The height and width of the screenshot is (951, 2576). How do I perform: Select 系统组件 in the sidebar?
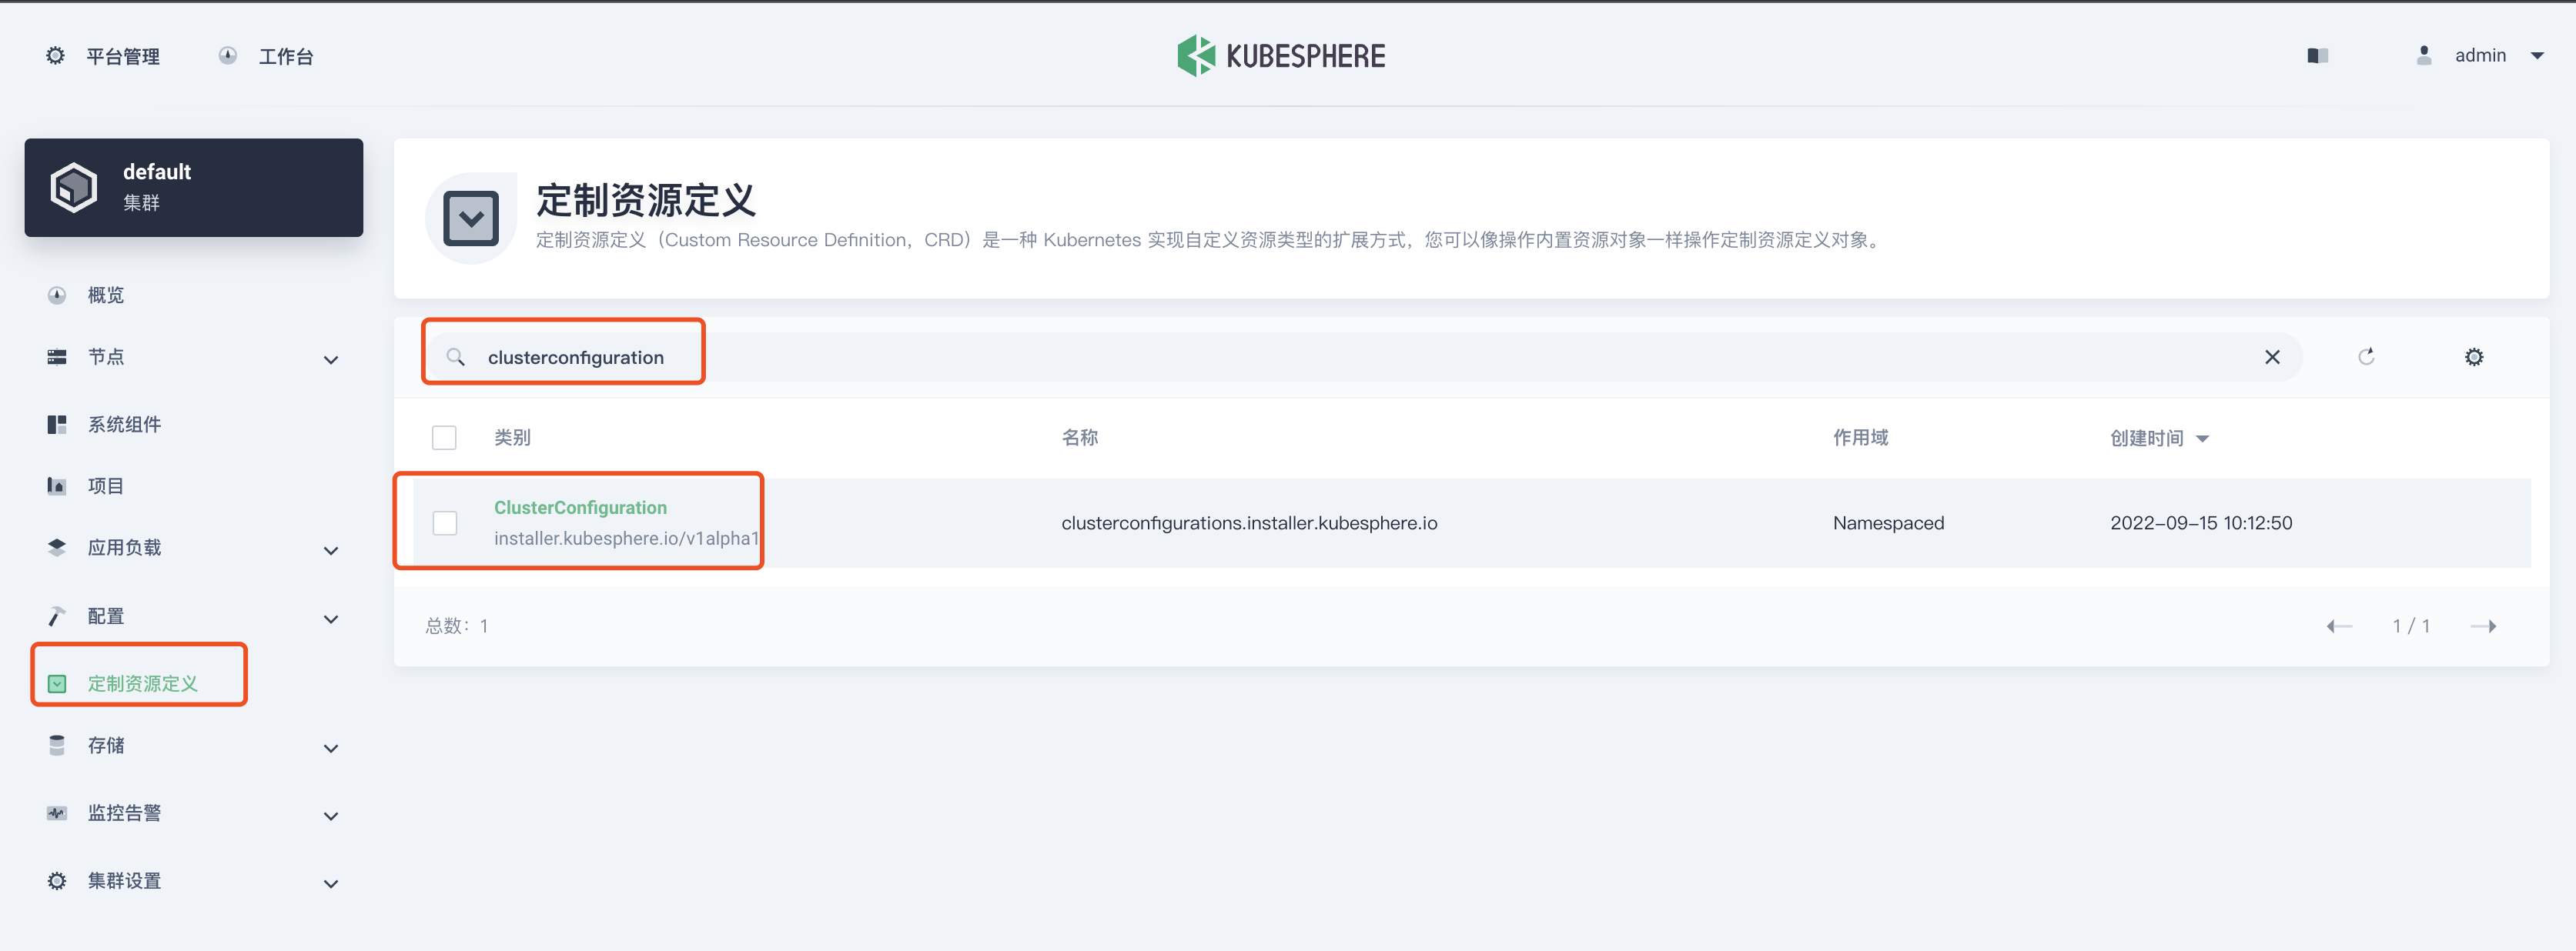click(x=124, y=425)
